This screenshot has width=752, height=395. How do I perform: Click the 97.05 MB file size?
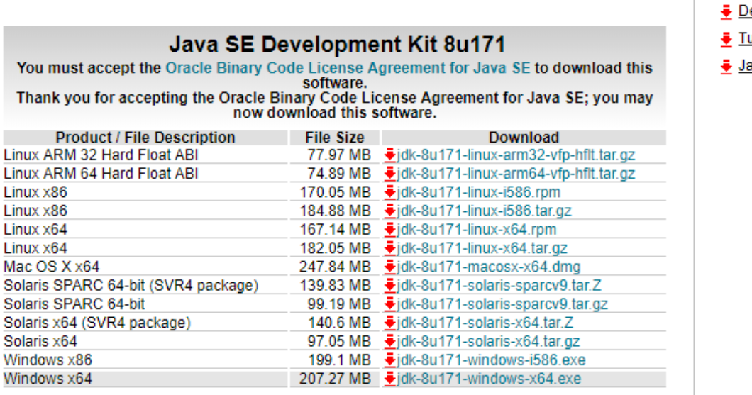click(339, 341)
